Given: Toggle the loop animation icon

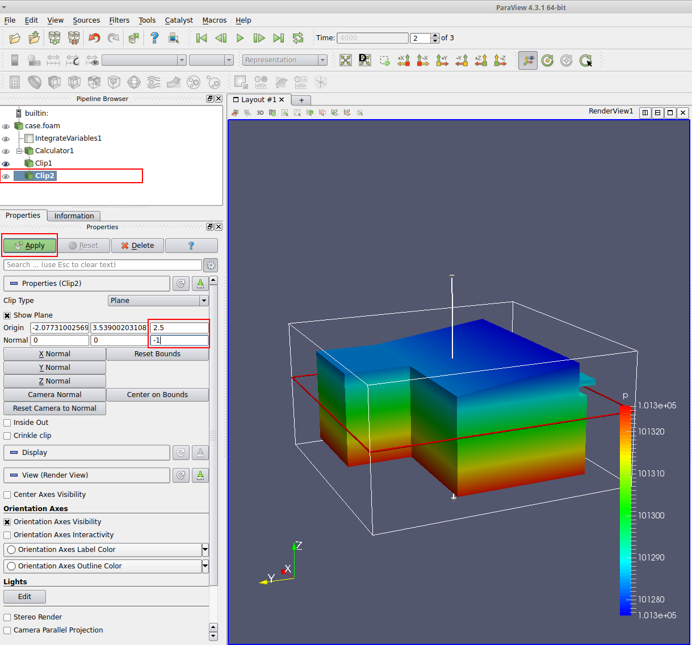Looking at the screenshot, I should point(297,38).
